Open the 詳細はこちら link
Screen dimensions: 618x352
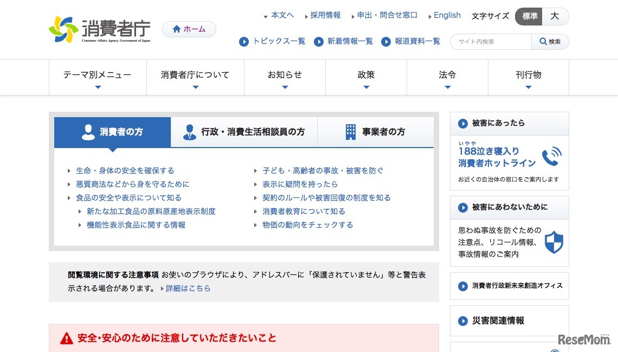click(188, 288)
